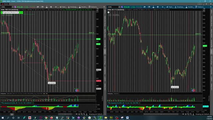The height and width of the screenshot is (120, 213).
Task: Click the Chrome icon in taskbar
Action: click(x=46, y=118)
